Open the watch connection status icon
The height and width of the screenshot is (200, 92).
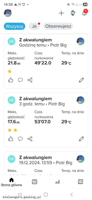click(x=73, y=13)
